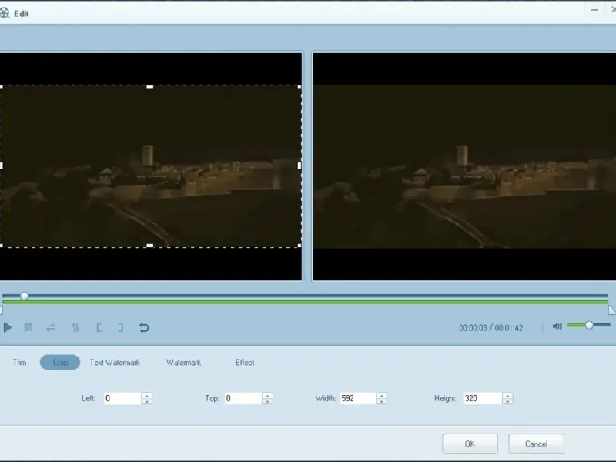This screenshot has width=616, height=462.
Task: Confirm edits with OK button
Action: [x=470, y=444]
